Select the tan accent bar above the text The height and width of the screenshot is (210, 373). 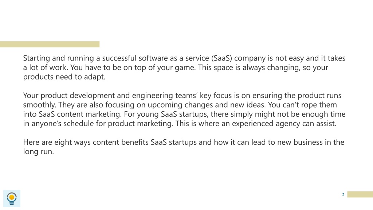click(x=50, y=44)
